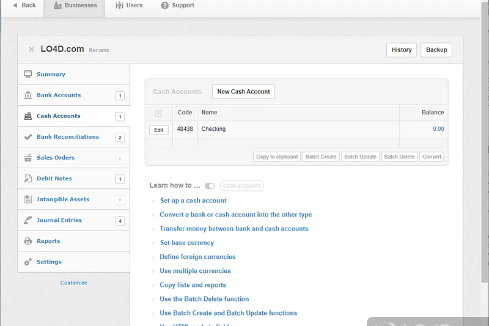
Task: Click the Settings gears icon
Action: pos(28,262)
